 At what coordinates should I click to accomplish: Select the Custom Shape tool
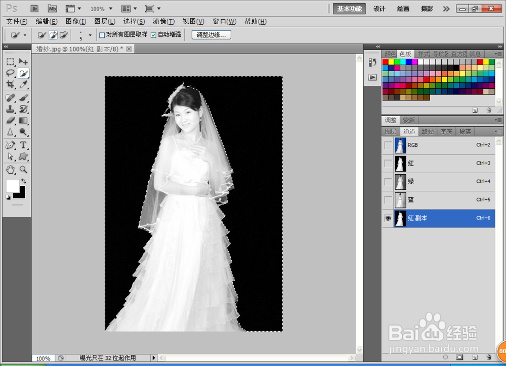(x=23, y=157)
